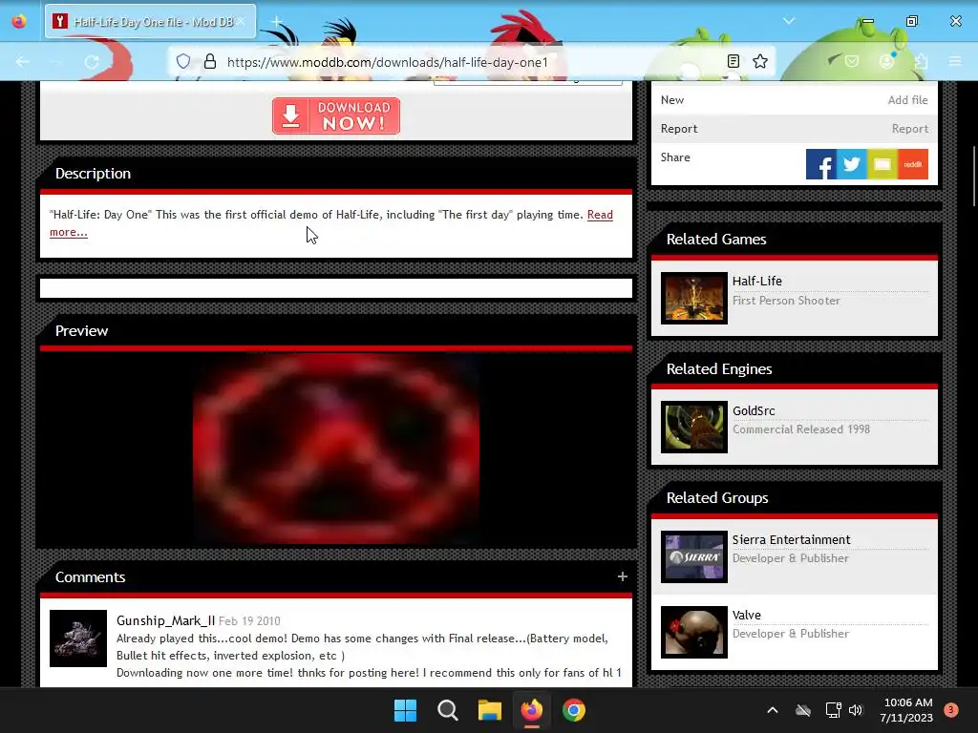Screen dimensions: 978x733
Task: Share the file via email icon
Action: 882,164
